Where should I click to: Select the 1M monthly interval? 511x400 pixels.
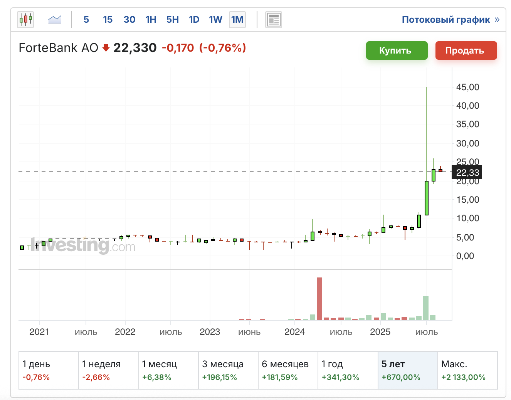pyautogui.click(x=237, y=20)
